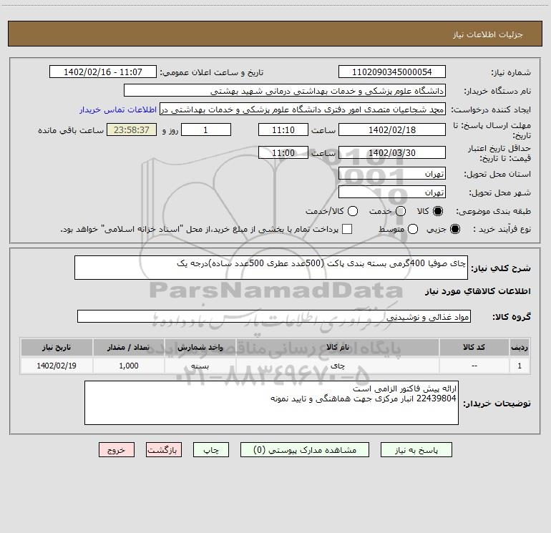Click the نام کالا column header
The height and width of the screenshot is (533, 551).
click(x=338, y=348)
